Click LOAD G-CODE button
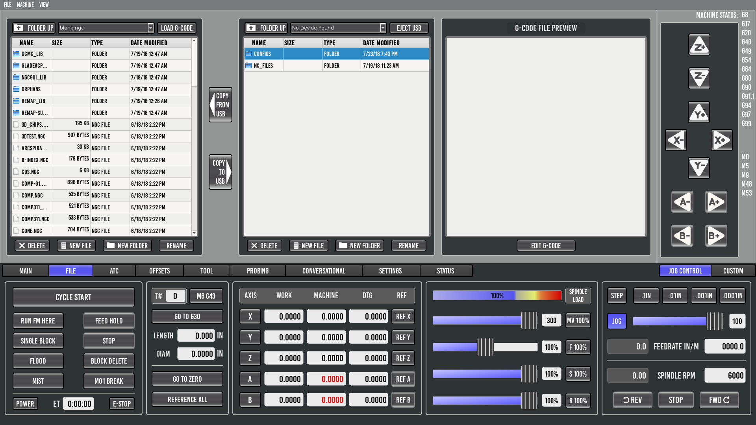 coord(177,28)
